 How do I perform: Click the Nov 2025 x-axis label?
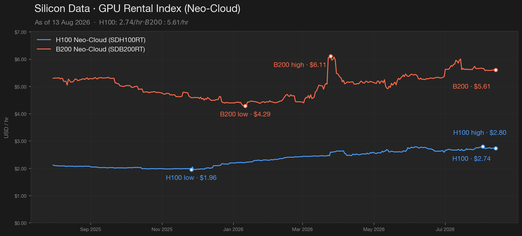click(162, 229)
